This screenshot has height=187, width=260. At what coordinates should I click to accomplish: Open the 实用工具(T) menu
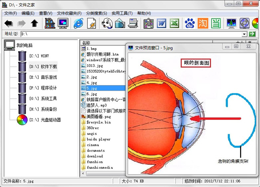coord(122,13)
